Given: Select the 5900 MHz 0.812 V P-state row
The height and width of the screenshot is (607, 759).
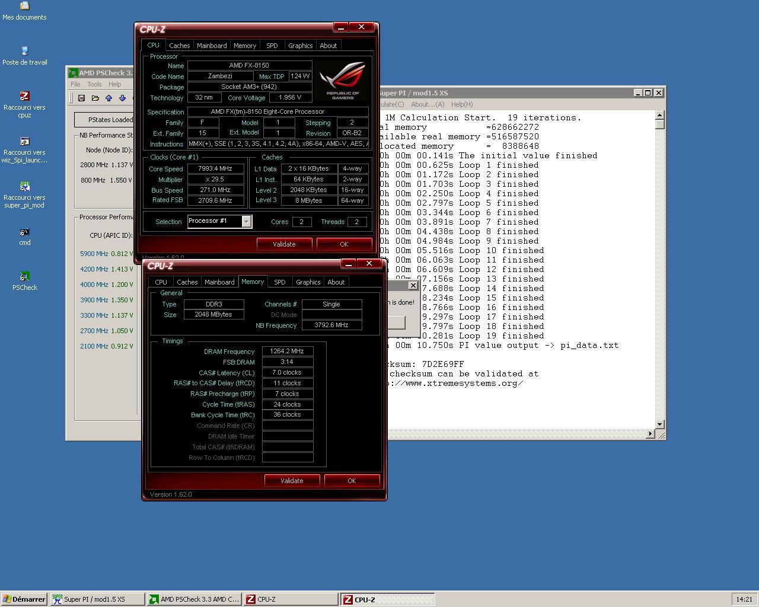Looking at the screenshot, I should (x=107, y=254).
